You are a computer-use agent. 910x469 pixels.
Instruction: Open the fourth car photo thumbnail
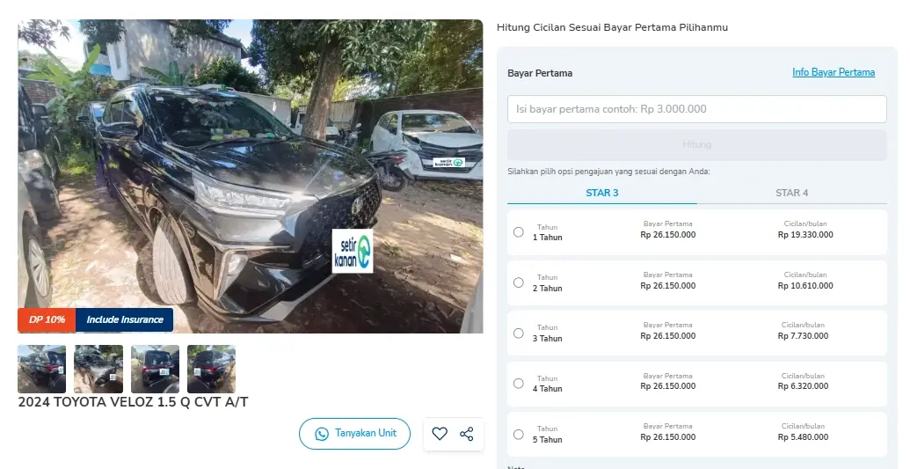point(211,369)
